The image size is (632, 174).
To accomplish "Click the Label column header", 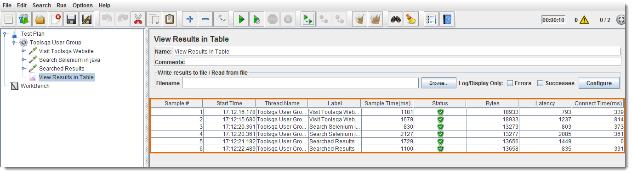I will (x=334, y=103).
